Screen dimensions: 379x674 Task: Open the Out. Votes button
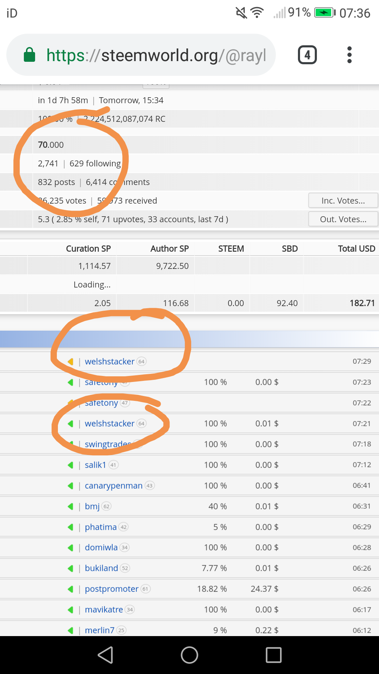343,219
